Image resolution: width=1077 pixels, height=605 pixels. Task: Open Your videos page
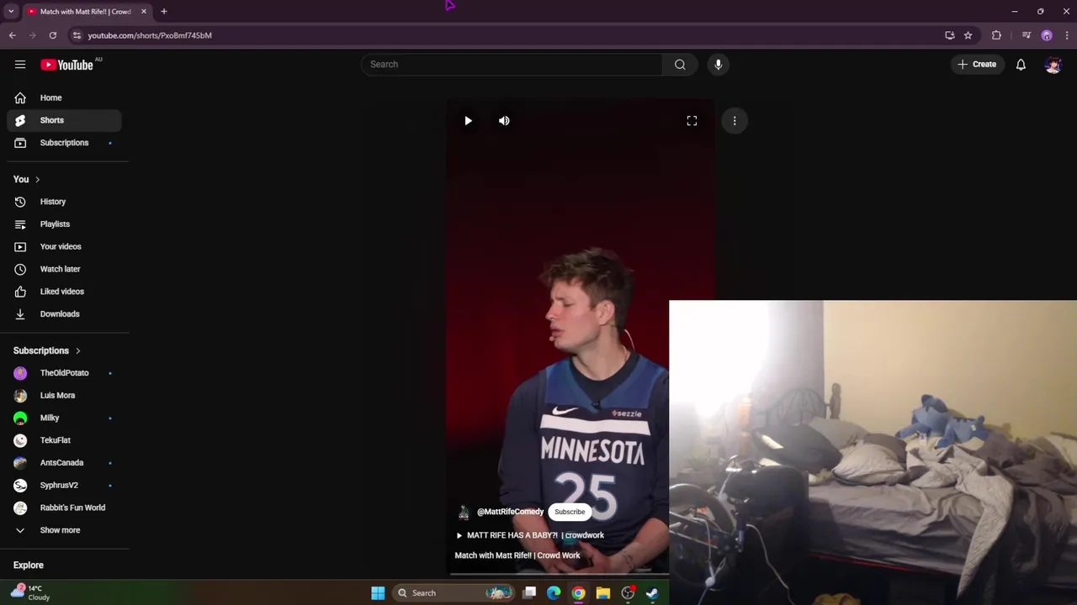[x=65, y=246]
